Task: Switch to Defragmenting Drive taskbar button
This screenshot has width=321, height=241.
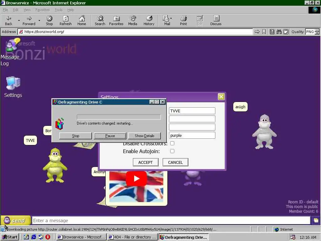Action: pos(184,237)
